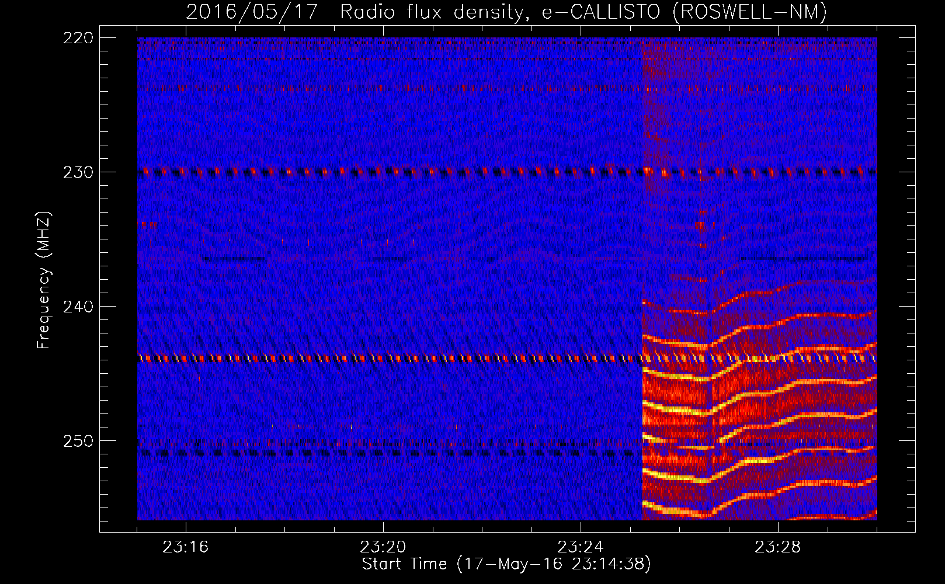Screen dimensions: 945x584
Task: Click the 23:24 time axis label
Action: coord(581,547)
